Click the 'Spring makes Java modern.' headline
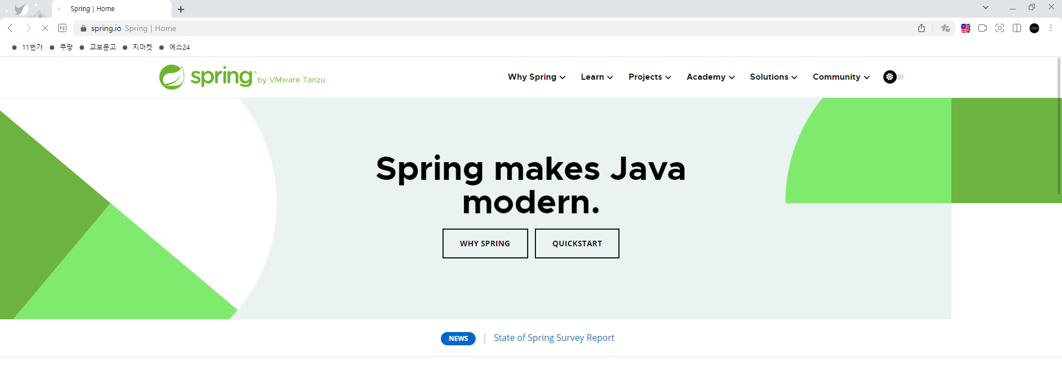Screen dimensions: 1062x368 (531, 185)
